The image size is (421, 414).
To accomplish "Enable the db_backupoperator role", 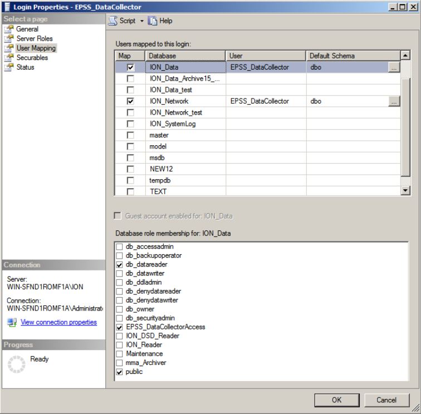I will coord(120,255).
